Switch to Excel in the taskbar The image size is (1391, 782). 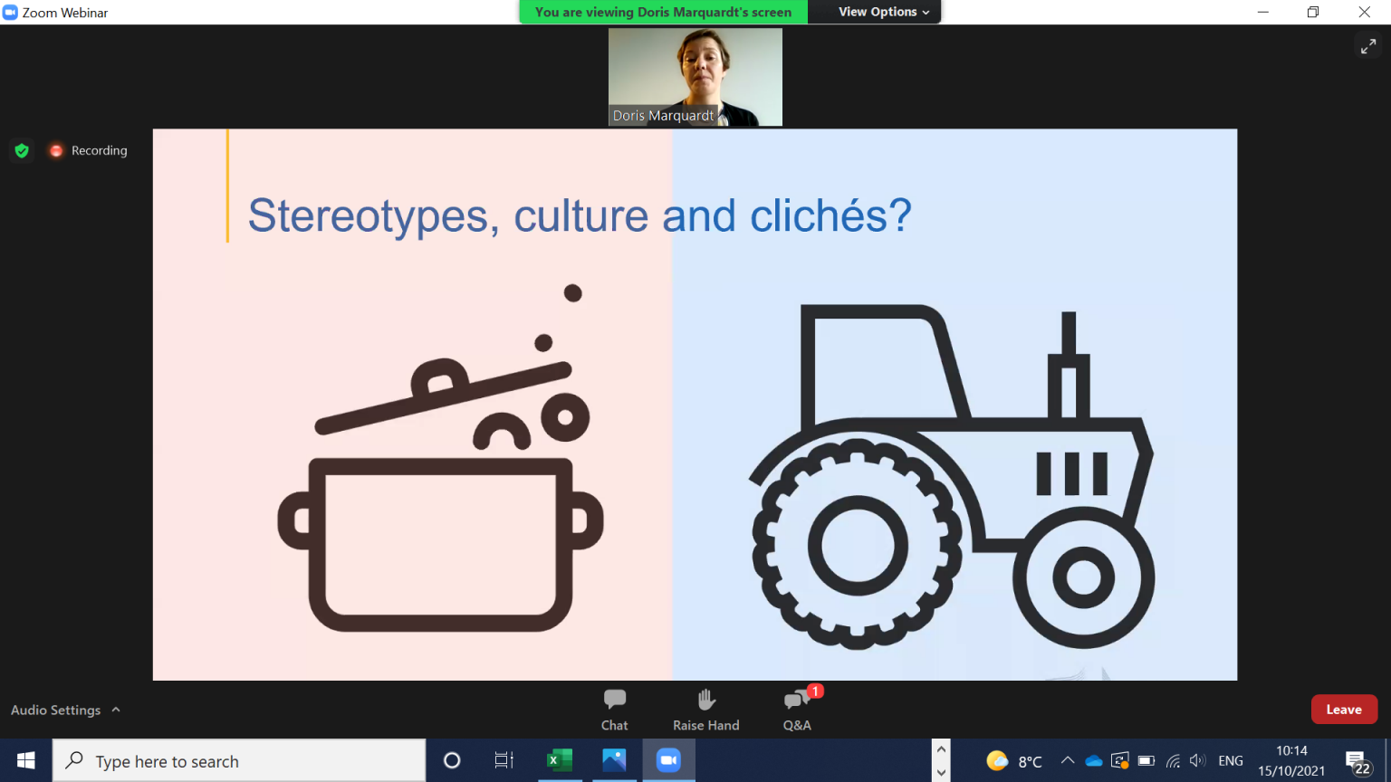click(559, 760)
